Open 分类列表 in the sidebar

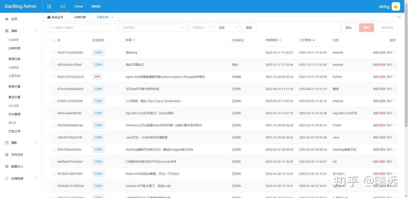[x=14, y=48]
